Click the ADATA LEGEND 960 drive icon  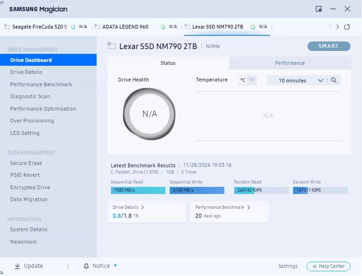pos(97,27)
